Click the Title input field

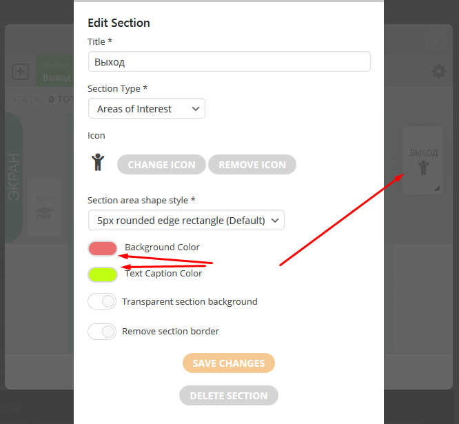tap(229, 62)
